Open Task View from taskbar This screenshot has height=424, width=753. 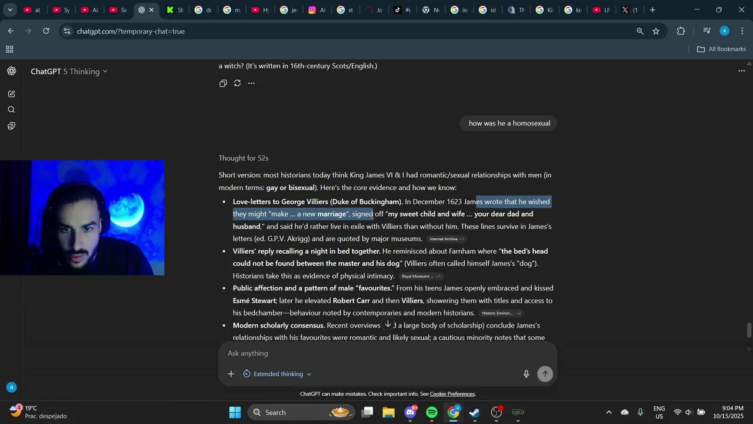click(x=368, y=412)
